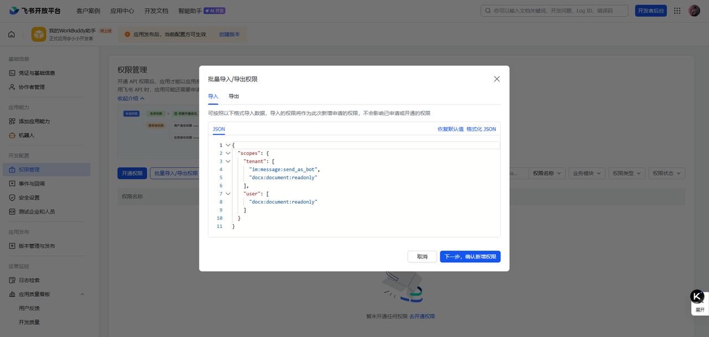Click the 开发者后台 button
The image size is (709, 337).
point(651,11)
